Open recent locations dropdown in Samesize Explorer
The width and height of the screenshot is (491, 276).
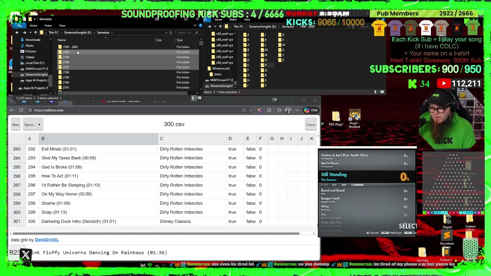coord(30,33)
